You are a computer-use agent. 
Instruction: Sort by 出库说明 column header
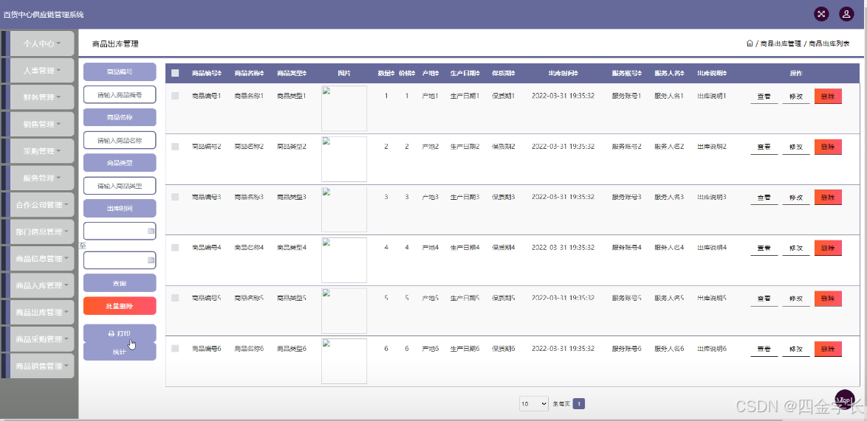point(712,74)
